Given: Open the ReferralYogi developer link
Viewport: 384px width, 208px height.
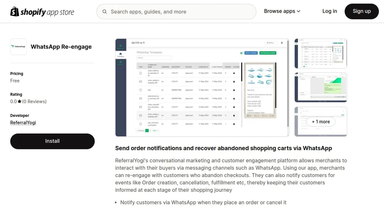Looking at the screenshot, I should pos(23,123).
